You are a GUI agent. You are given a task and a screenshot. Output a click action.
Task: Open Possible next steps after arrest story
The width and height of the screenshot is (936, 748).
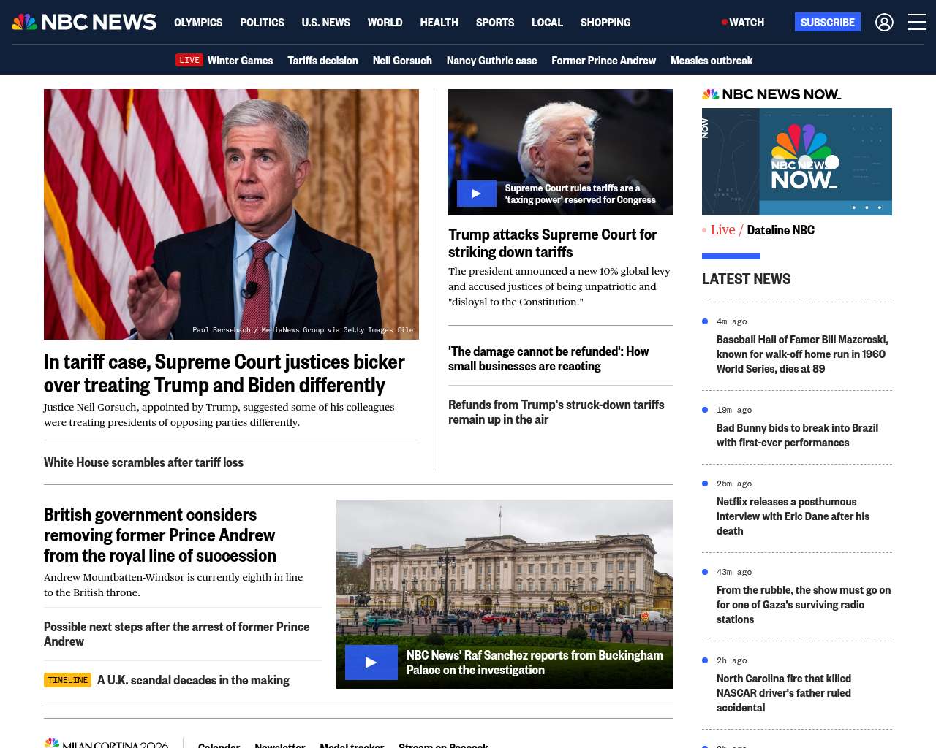(176, 634)
